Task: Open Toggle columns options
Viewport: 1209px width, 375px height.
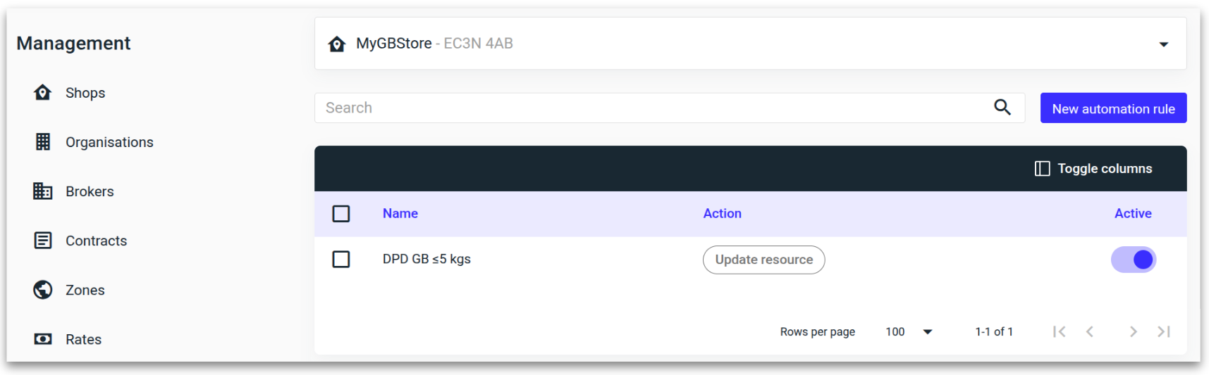Action: click(x=1093, y=169)
